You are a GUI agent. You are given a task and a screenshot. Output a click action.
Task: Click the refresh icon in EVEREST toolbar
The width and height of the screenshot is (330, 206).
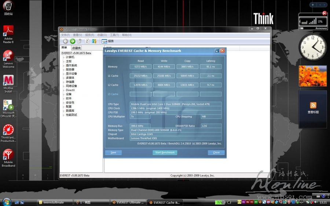(x=87, y=41)
